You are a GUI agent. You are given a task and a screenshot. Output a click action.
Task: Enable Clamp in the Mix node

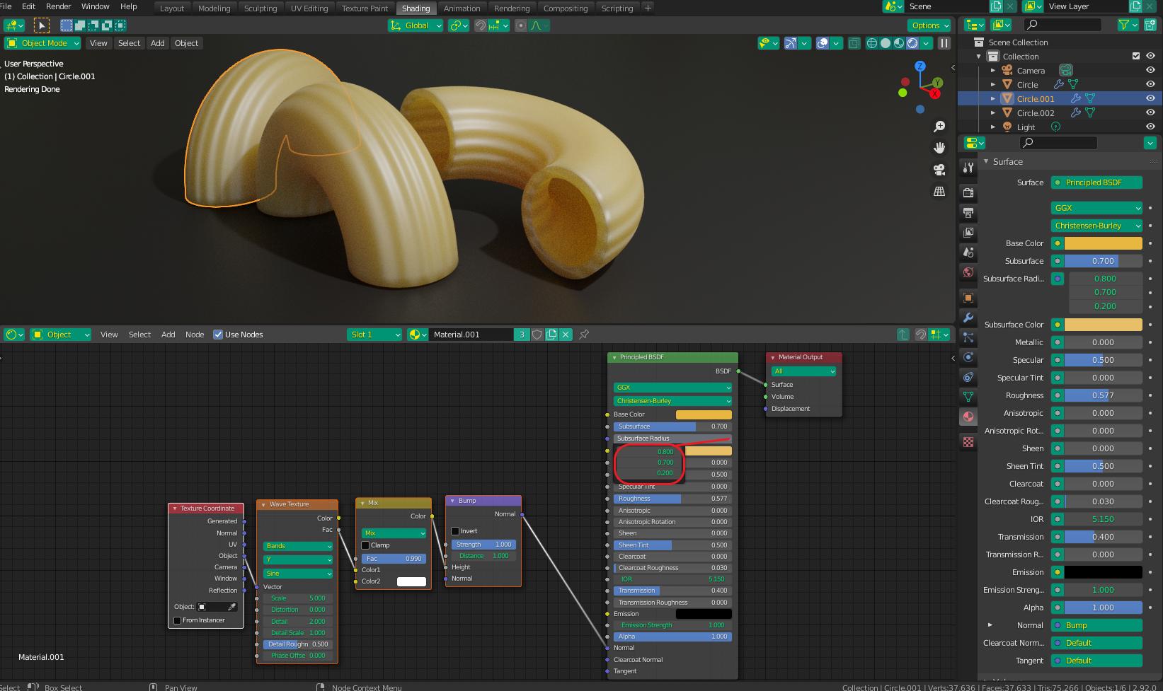pyautogui.click(x=365, y=545)
